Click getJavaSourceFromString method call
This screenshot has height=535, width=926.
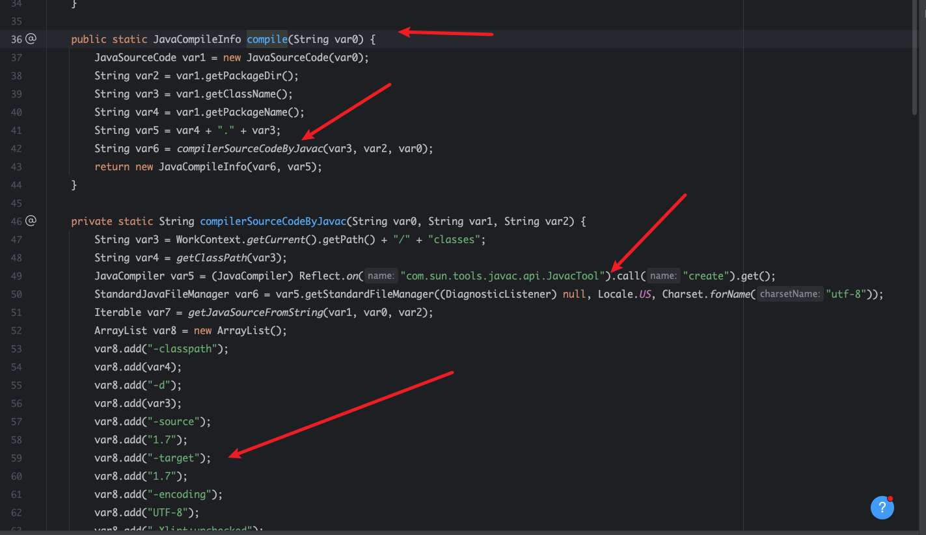[255, 312]
